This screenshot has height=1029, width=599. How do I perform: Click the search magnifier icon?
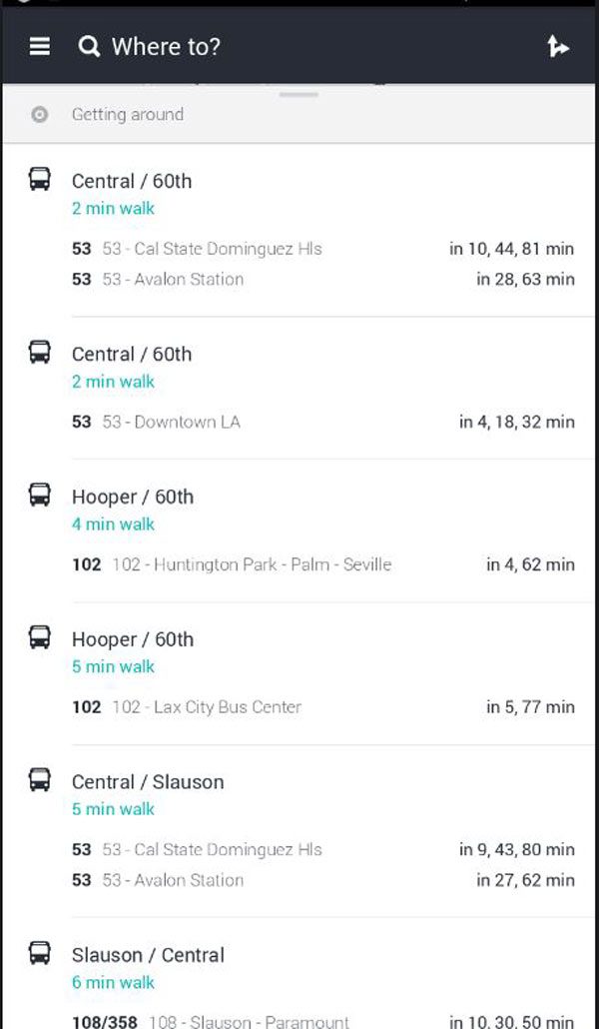point(89,47)
